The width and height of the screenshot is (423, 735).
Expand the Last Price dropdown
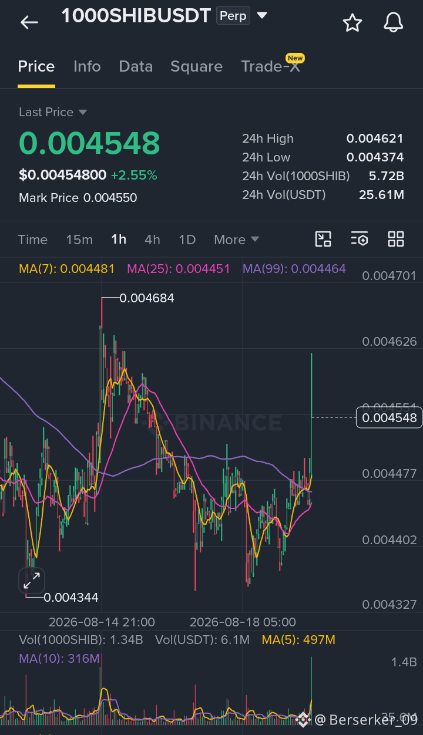point(83,112)
